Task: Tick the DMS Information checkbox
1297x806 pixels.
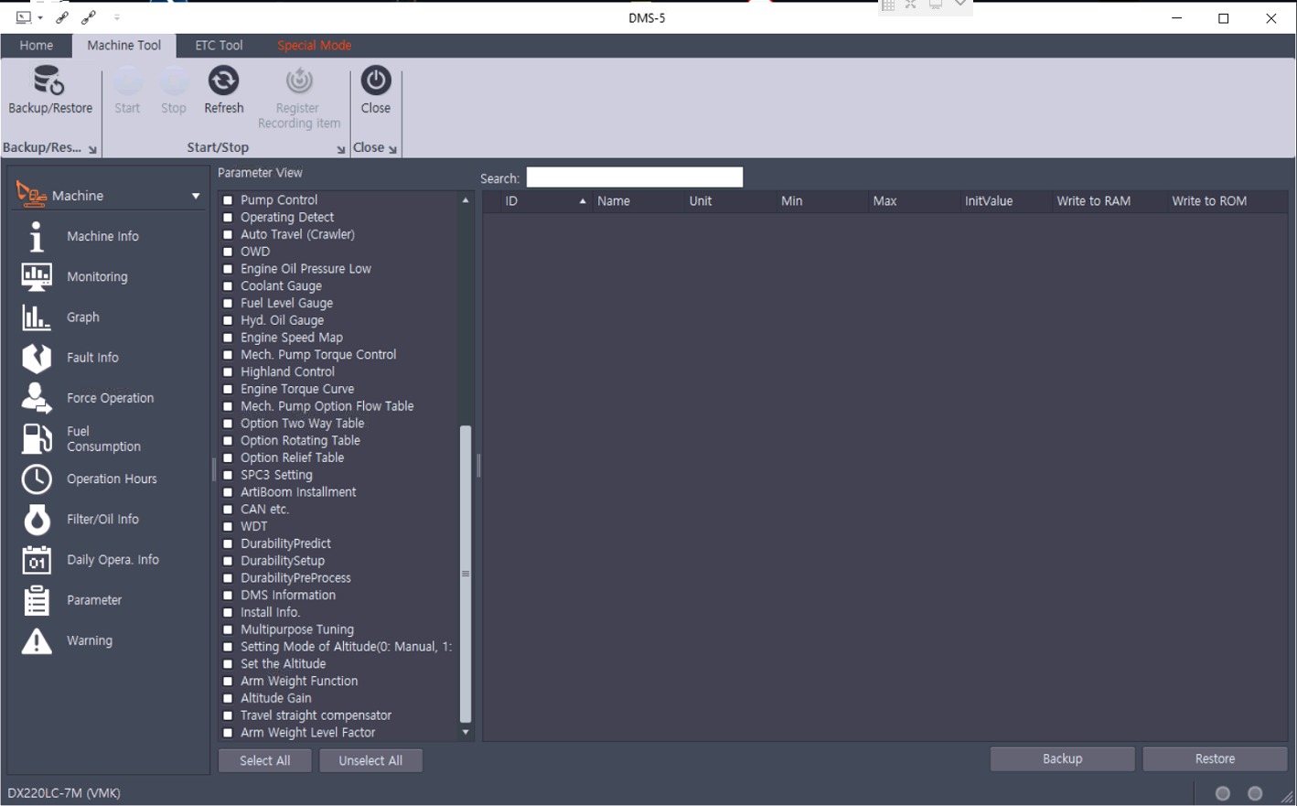Action: tap(228, 595)
